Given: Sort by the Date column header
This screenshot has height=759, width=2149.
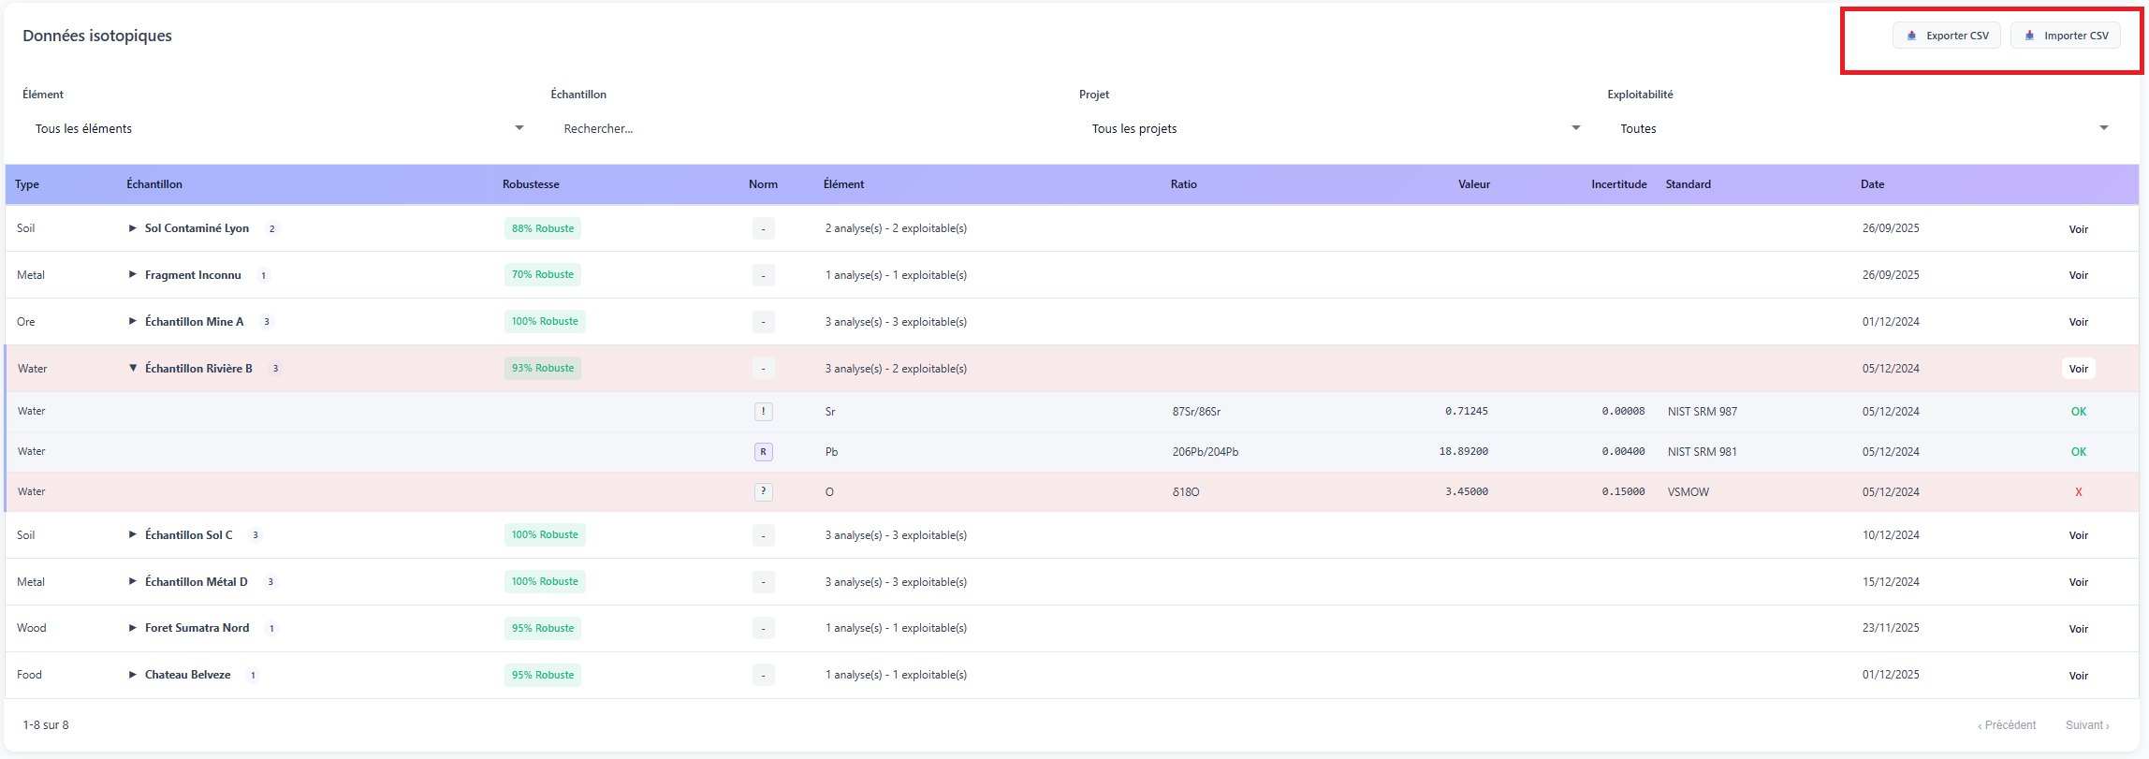Looking at the screenshot, I should [x=1872, y=184].
